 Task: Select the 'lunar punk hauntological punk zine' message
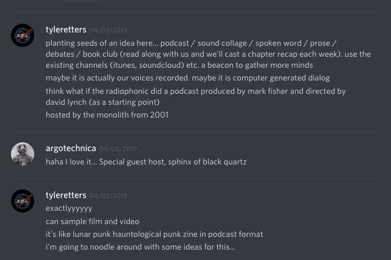pyautogui.click(x=154, y=235)
